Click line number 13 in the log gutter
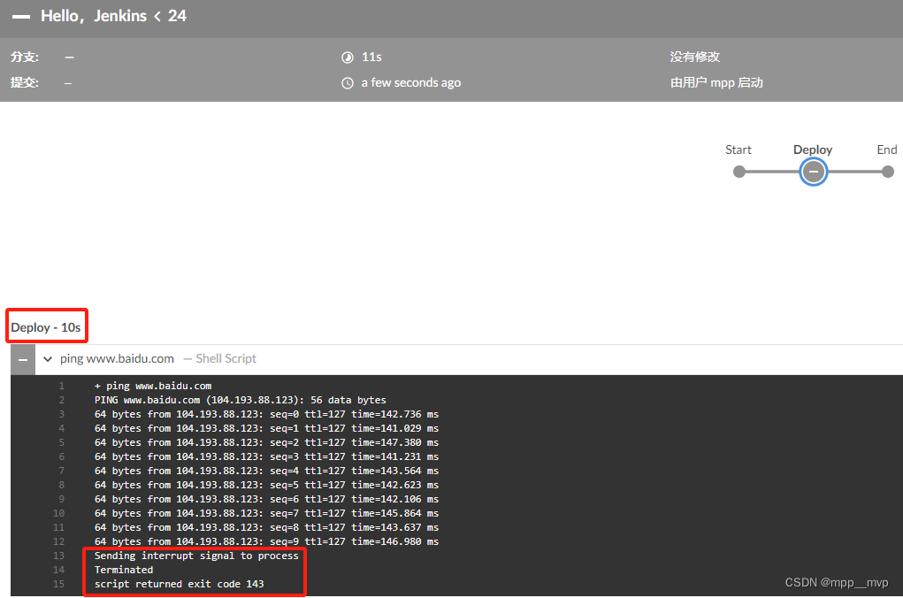This screenshot has width=903, height=598. (58, 556)
